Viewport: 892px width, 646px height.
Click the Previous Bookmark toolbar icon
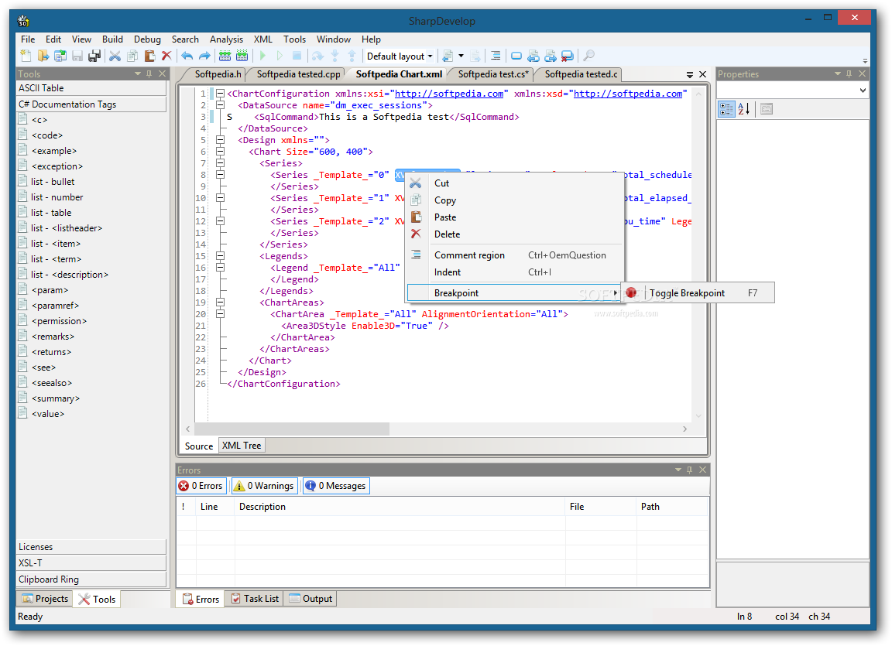[533, 56]
